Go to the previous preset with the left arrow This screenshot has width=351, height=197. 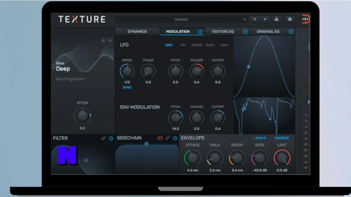click(255, 19)
